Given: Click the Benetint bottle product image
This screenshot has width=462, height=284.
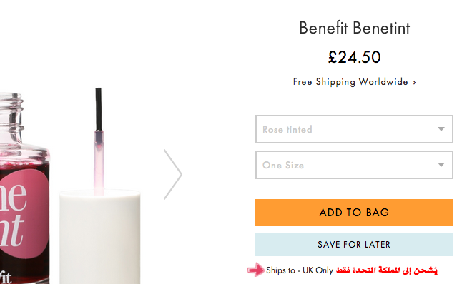Looking at the screenshot, I should tap(24, 188).
